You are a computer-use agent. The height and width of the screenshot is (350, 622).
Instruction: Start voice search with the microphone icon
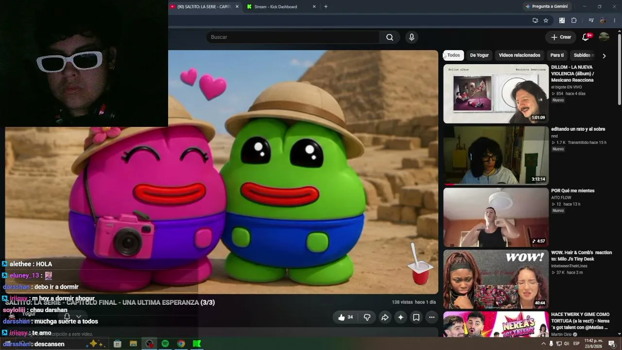(412, 37)
